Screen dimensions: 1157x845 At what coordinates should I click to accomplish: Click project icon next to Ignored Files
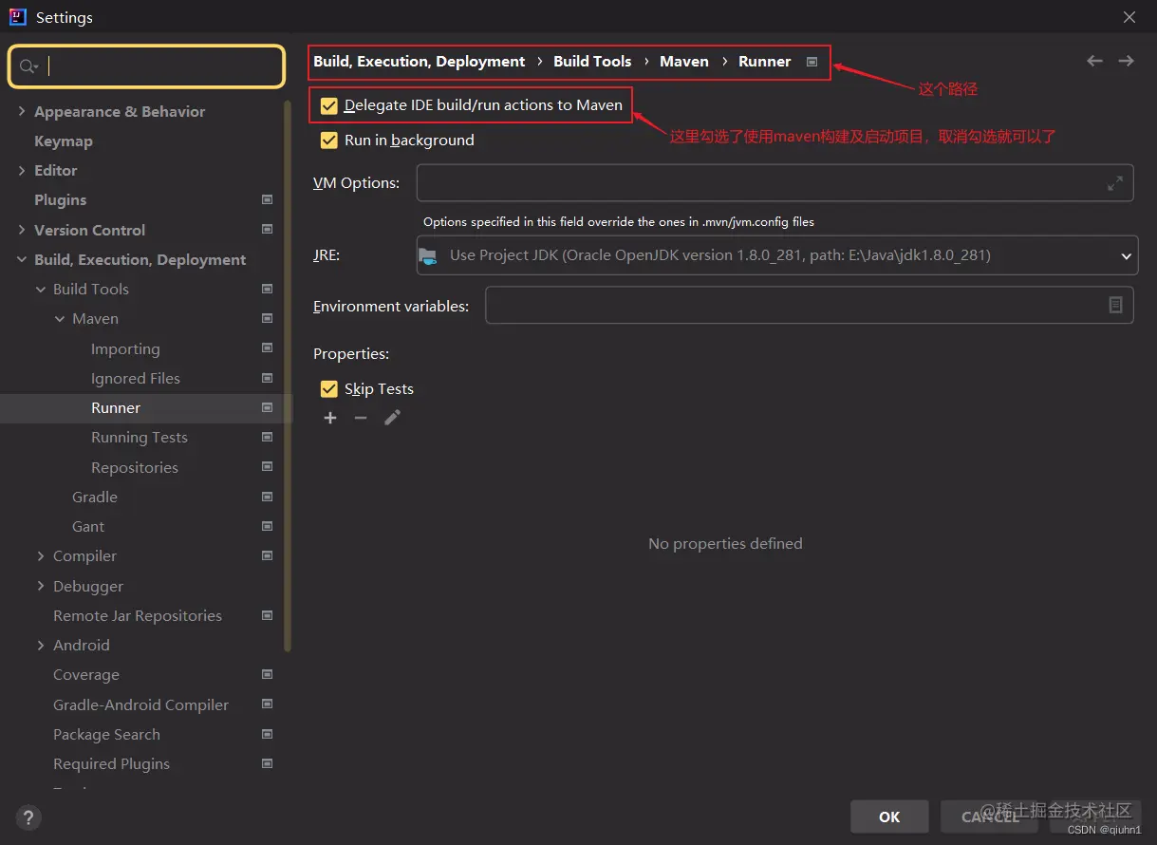[x=267, y=378]
